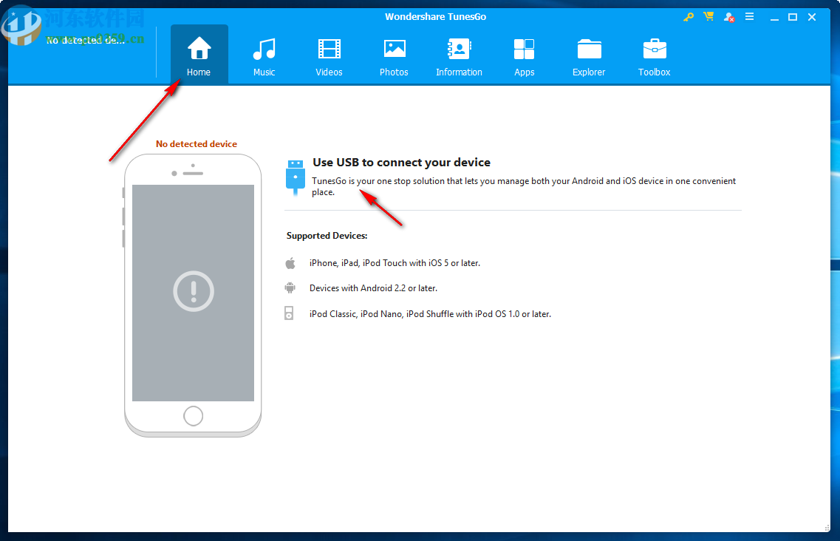Click the Android robot icon
The width and height of the screenshot is (840, 541).
tap(290, 288)
